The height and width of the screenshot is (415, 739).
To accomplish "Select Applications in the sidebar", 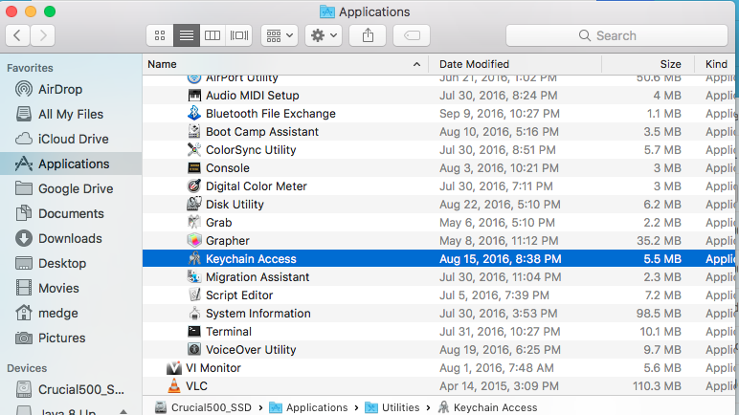I will pyautogui.click(x=71, y=164).
